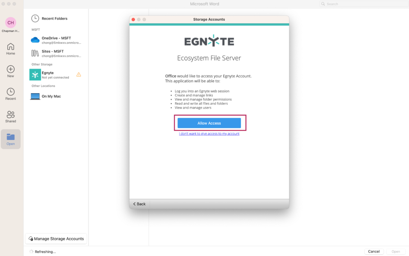Click "View and manage users" bullet
Screen dimensions: 409x256
click(193, 108)
